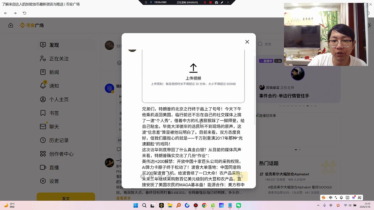Stop the screen recording
The height and width of the screenshot is (210, 374).
pyautogui.click(x=210, y=2)
